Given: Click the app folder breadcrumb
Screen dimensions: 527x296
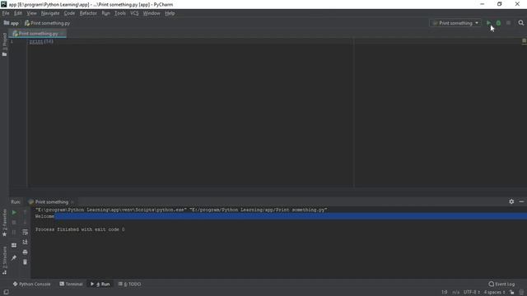Looking at the screenshot, I should (x=11, y=23).
